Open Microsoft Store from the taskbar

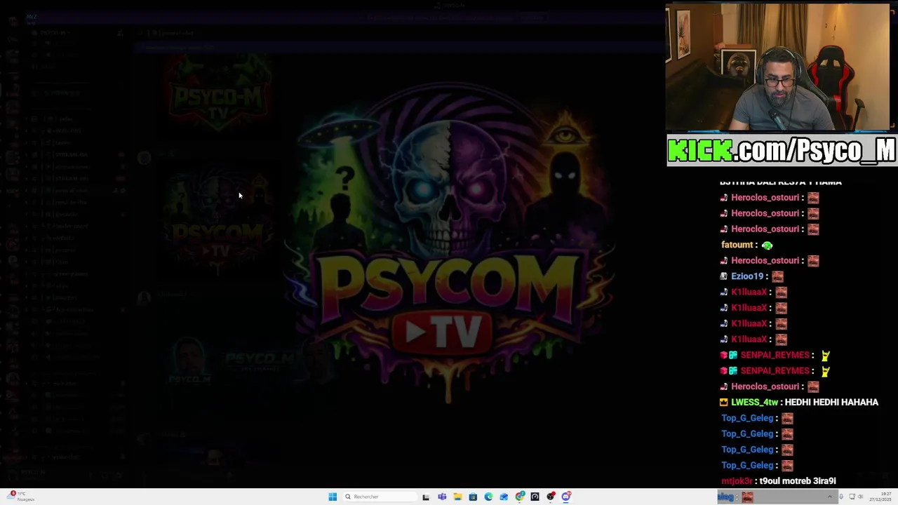473,497
